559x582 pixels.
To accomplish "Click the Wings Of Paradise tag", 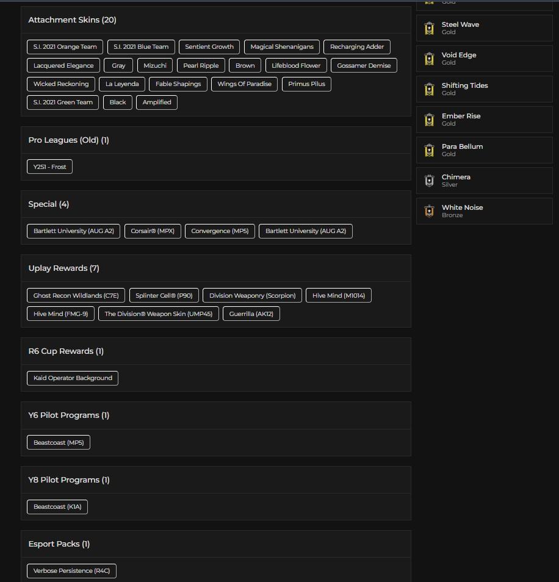I will click(244, 84).
